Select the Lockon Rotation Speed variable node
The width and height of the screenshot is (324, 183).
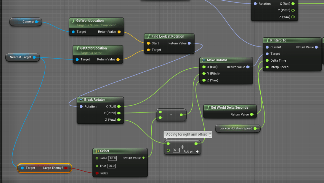tap(235, 128)
